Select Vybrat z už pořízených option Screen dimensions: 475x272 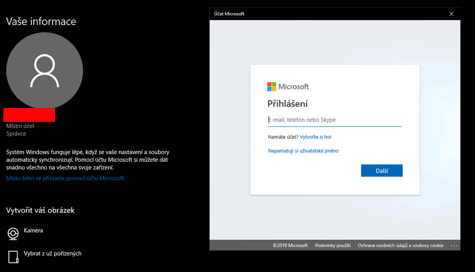coord(52,253)
